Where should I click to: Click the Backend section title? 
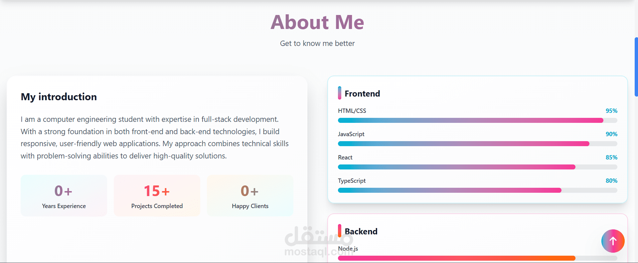point(361,231)
